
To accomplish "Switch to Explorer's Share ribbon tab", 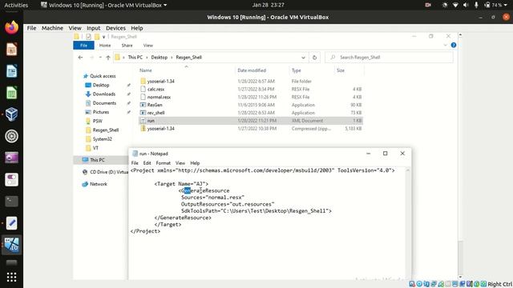I will point(127,46).
